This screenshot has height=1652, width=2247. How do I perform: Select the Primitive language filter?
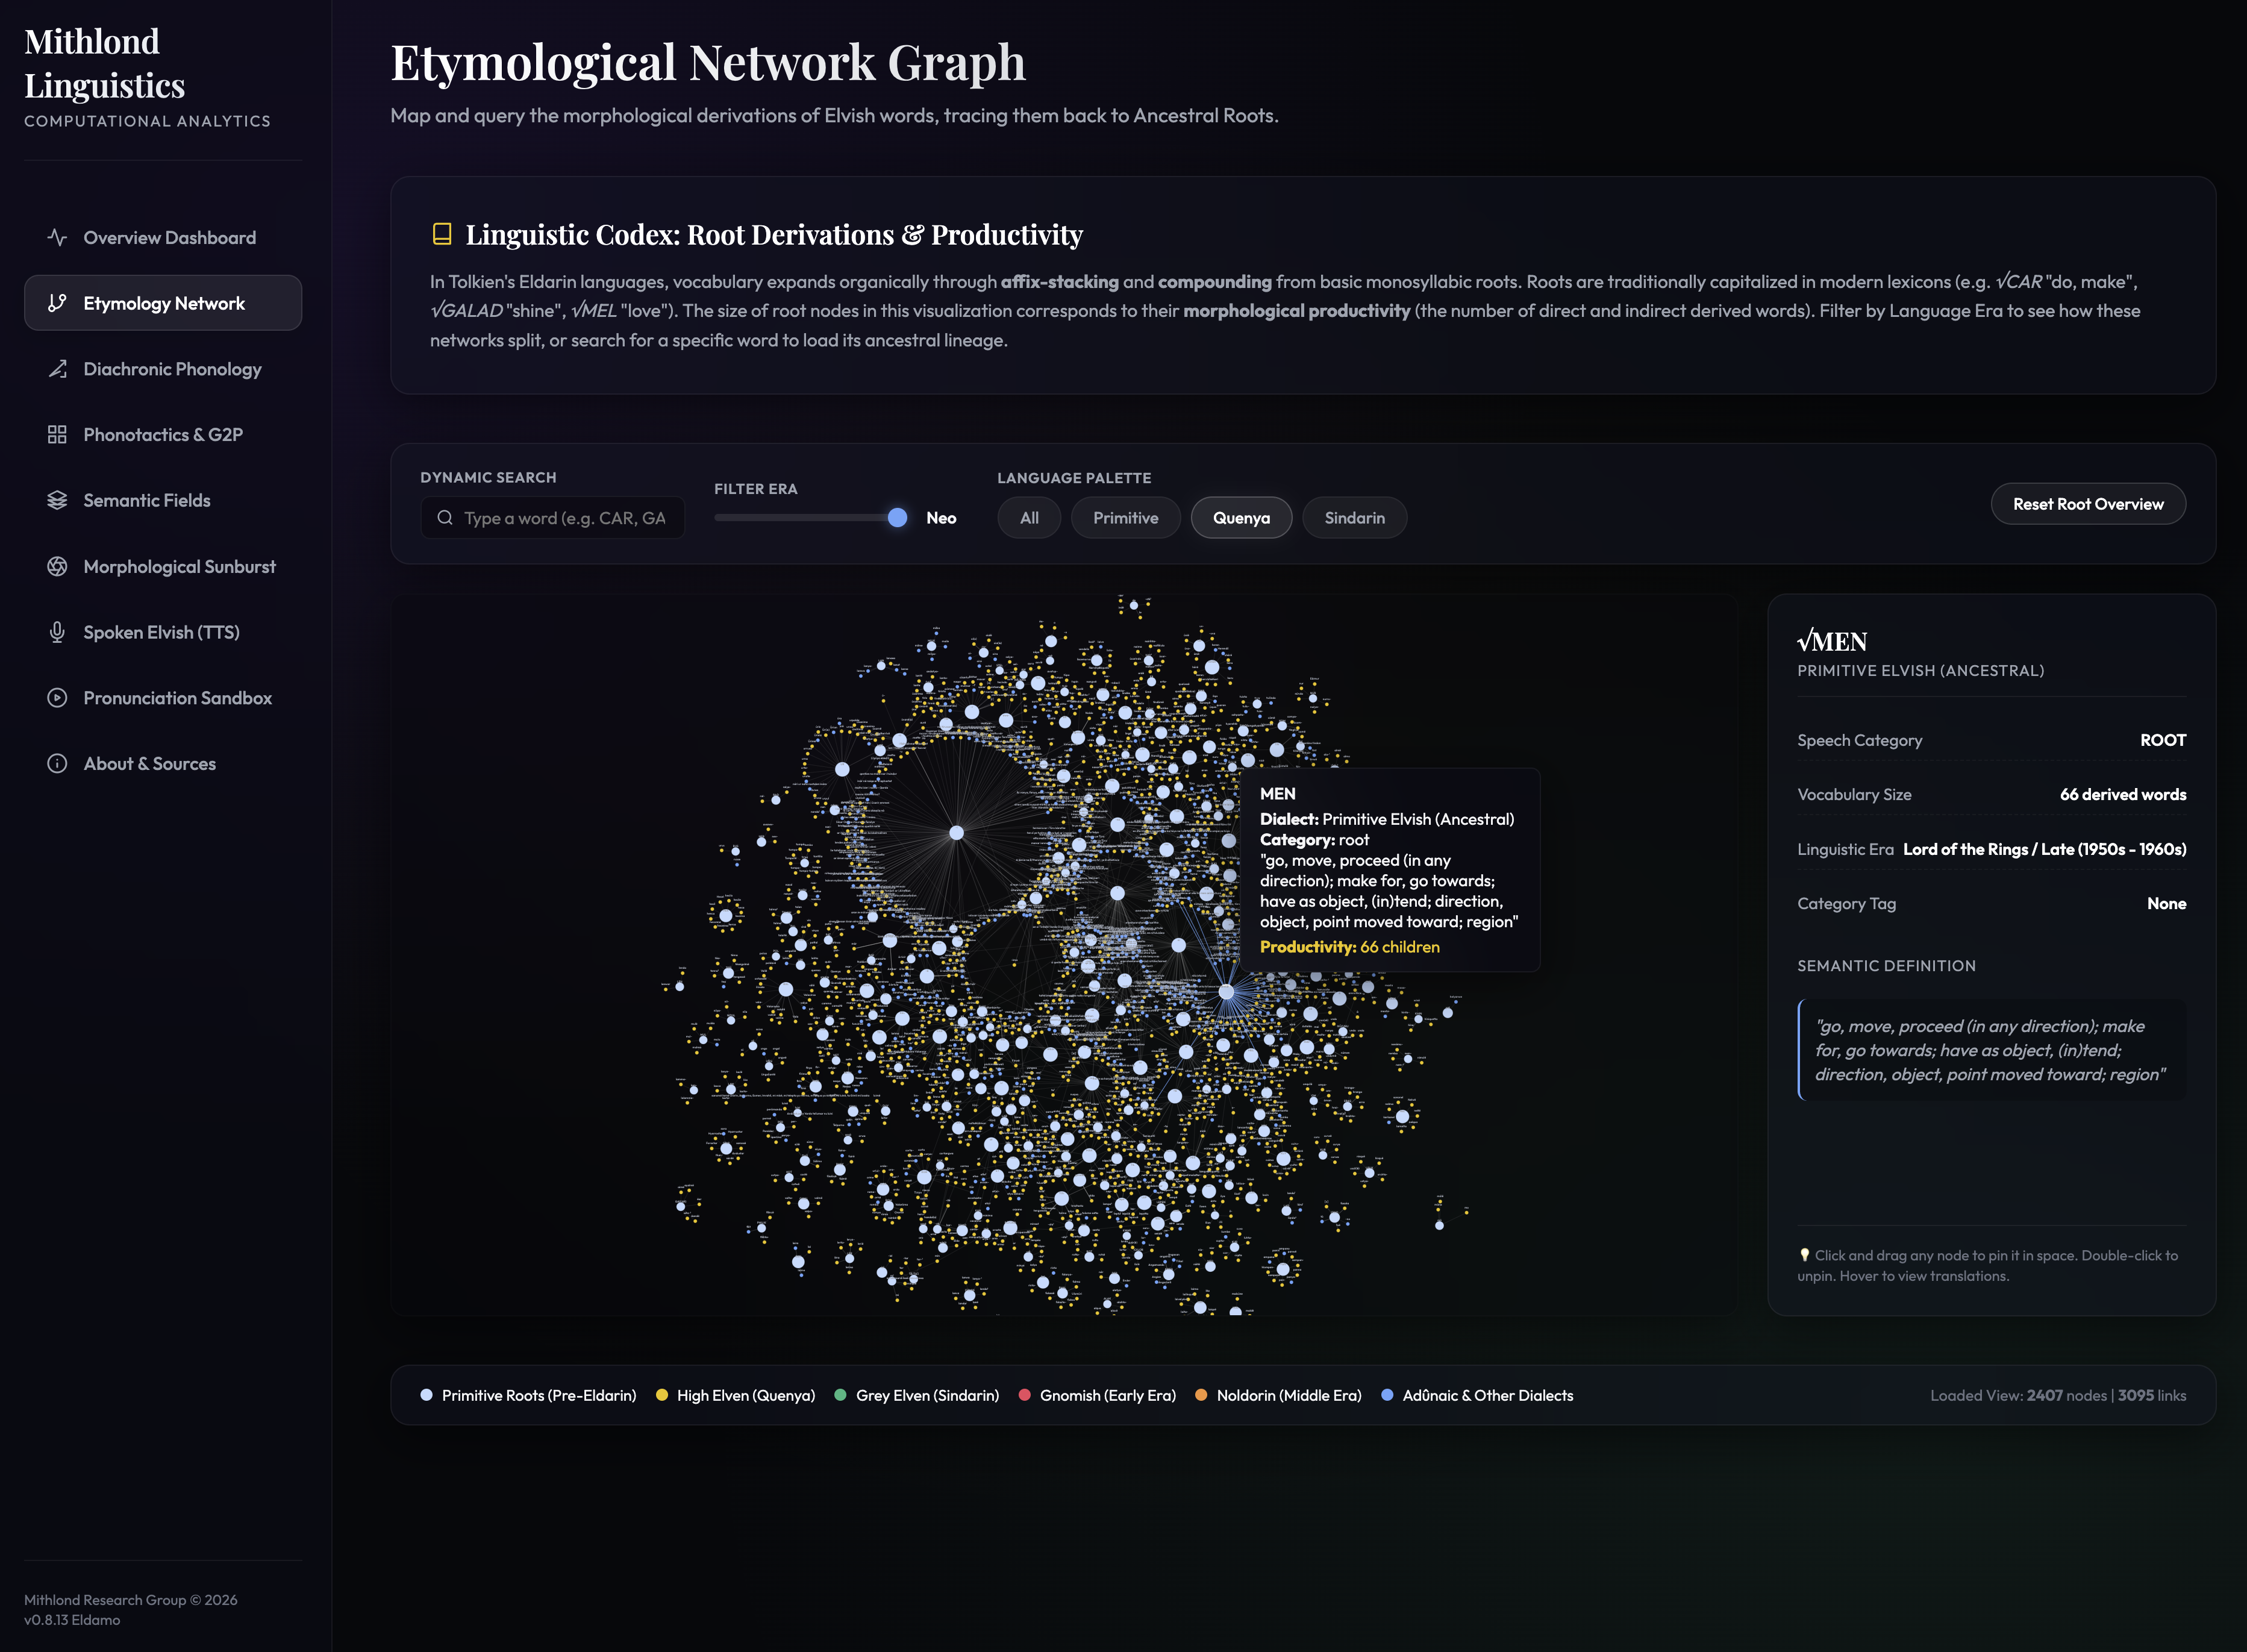coord(1125,518)
